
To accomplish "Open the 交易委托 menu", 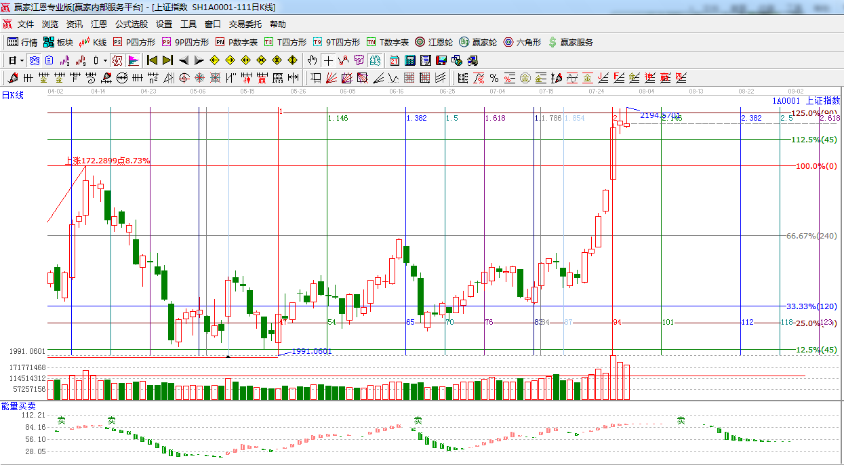I will [x=245, y=24].
